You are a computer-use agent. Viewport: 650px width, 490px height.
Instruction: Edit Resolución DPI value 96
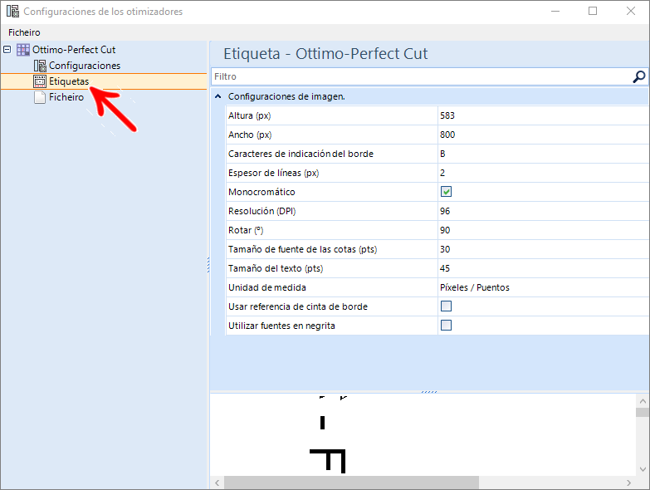point(544,211)
